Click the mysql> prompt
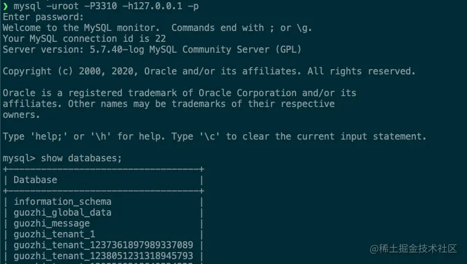 (x=19, y=158)
